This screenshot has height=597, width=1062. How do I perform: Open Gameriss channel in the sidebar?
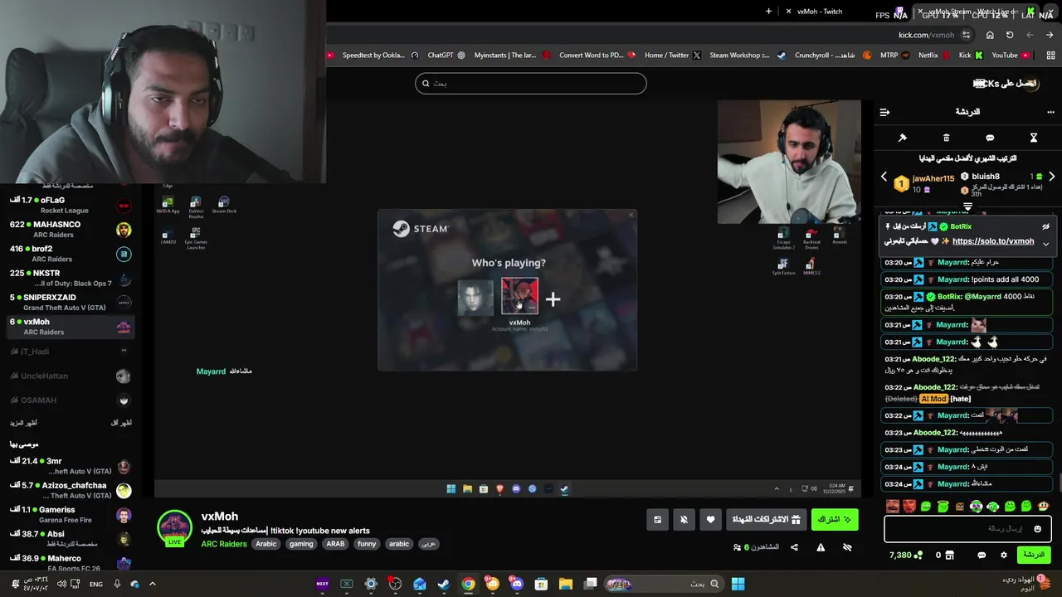[x=69, y=514]
